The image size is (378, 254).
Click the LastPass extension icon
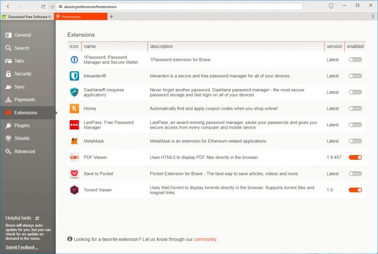pyautogui.click(x=74, y=125)
